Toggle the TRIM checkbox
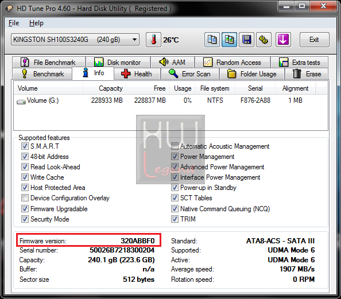 pyautogui.click(x=175, y=219)
